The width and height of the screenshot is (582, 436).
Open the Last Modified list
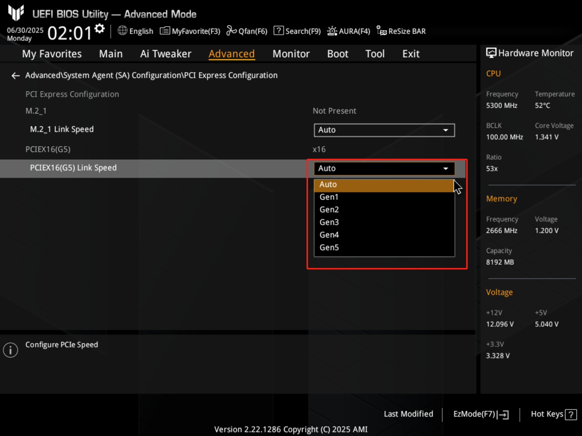click(408, 414)
